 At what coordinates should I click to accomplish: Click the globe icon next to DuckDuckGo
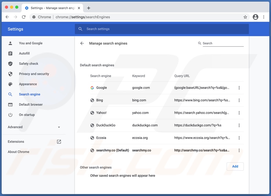click(92, 125)
